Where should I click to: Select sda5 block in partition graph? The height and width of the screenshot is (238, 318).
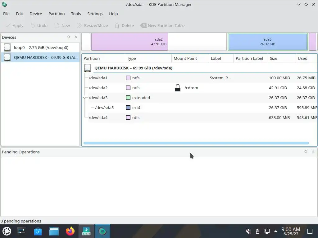[268, 42]
